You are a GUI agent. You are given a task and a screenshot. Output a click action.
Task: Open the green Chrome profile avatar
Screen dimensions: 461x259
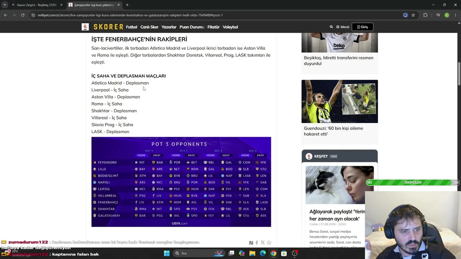[447, 15]
